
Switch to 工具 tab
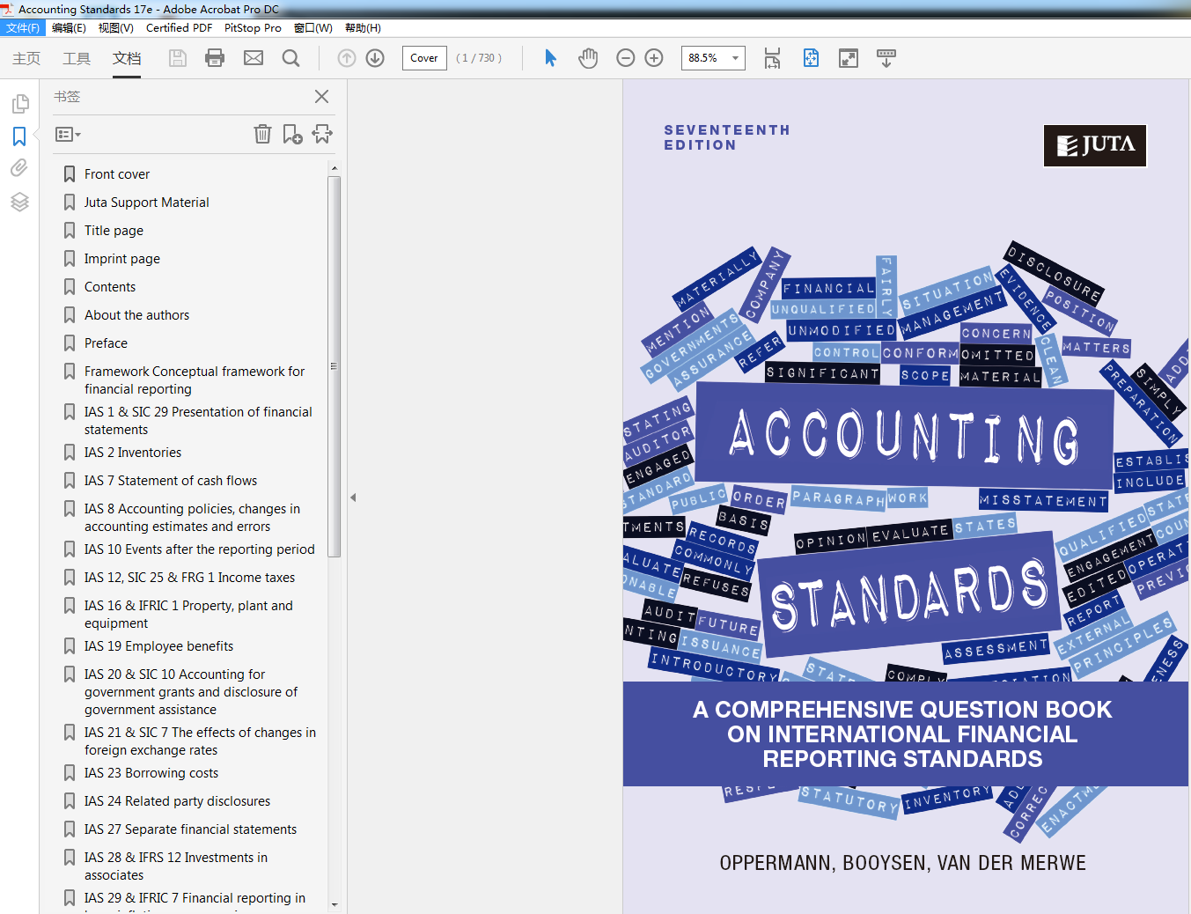click(77, 58)
